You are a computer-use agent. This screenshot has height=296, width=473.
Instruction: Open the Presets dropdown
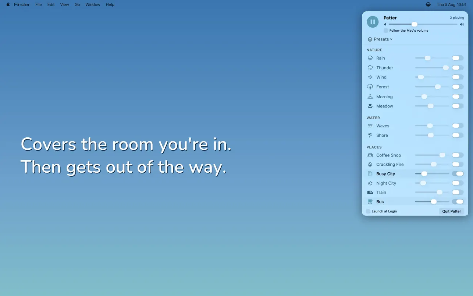coord(380,39)
